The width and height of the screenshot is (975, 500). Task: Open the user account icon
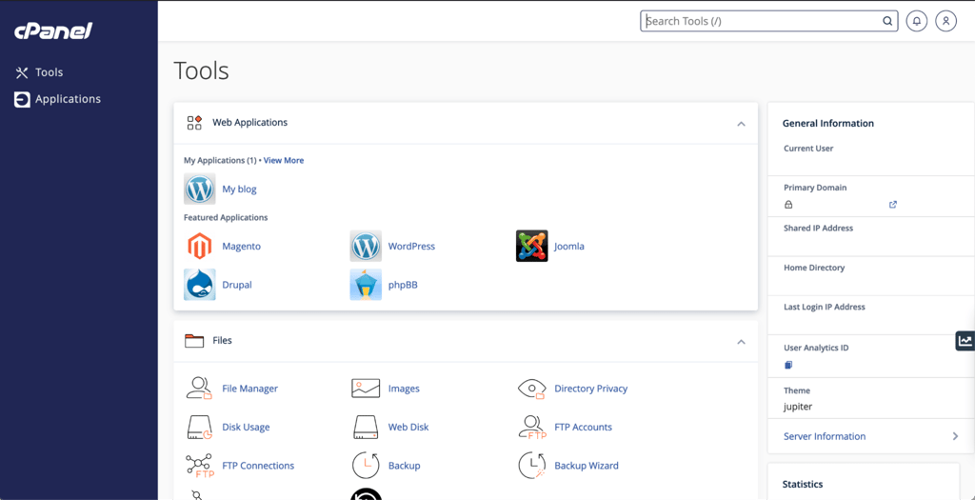point(945,21)
